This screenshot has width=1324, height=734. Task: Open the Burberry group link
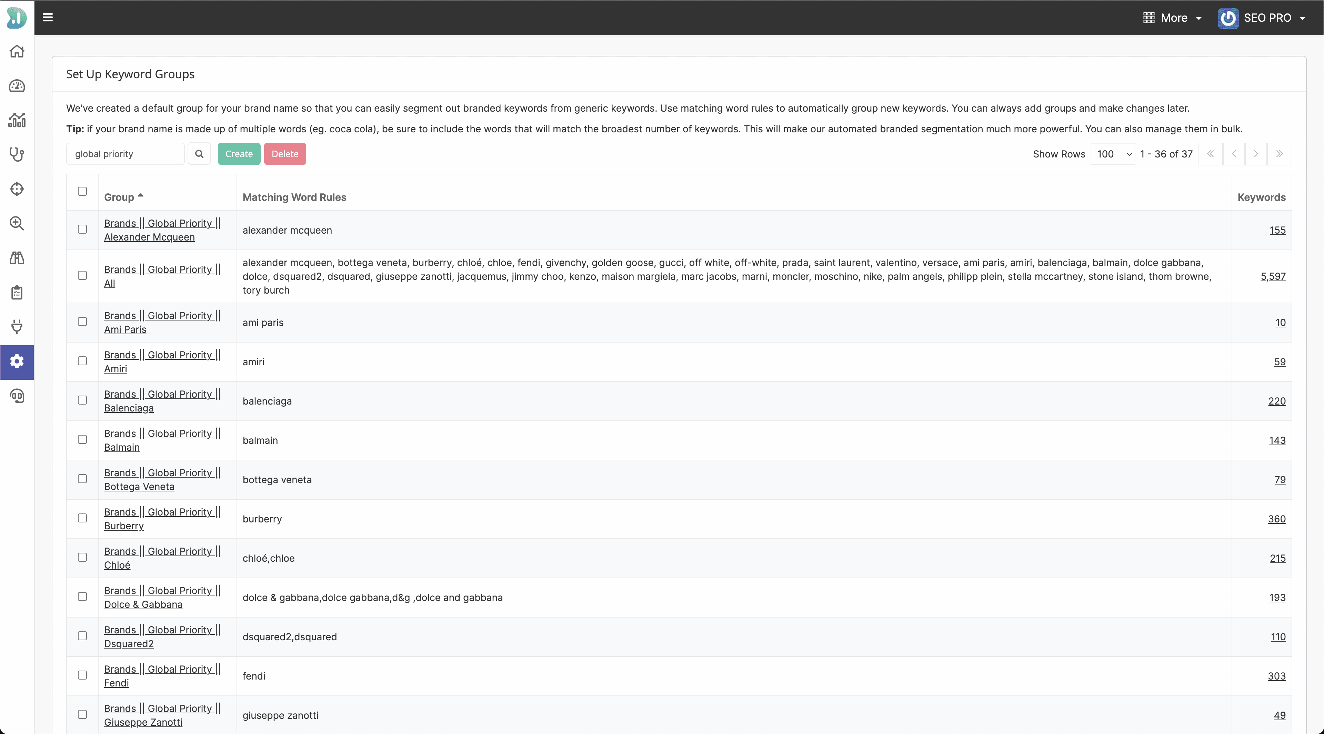coord(162,519)
